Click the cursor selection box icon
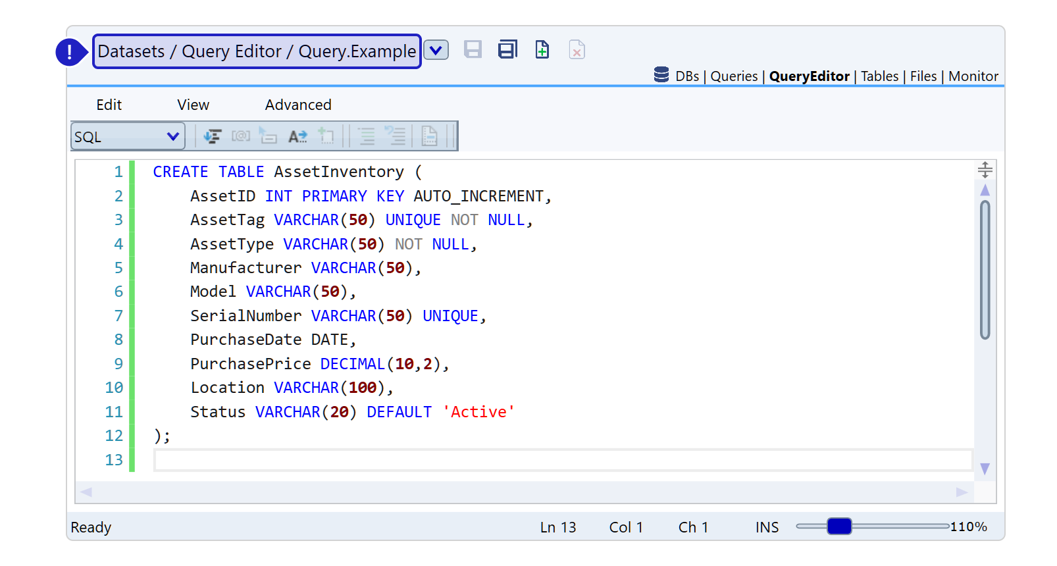1057x566 pixels. (268, 136)
